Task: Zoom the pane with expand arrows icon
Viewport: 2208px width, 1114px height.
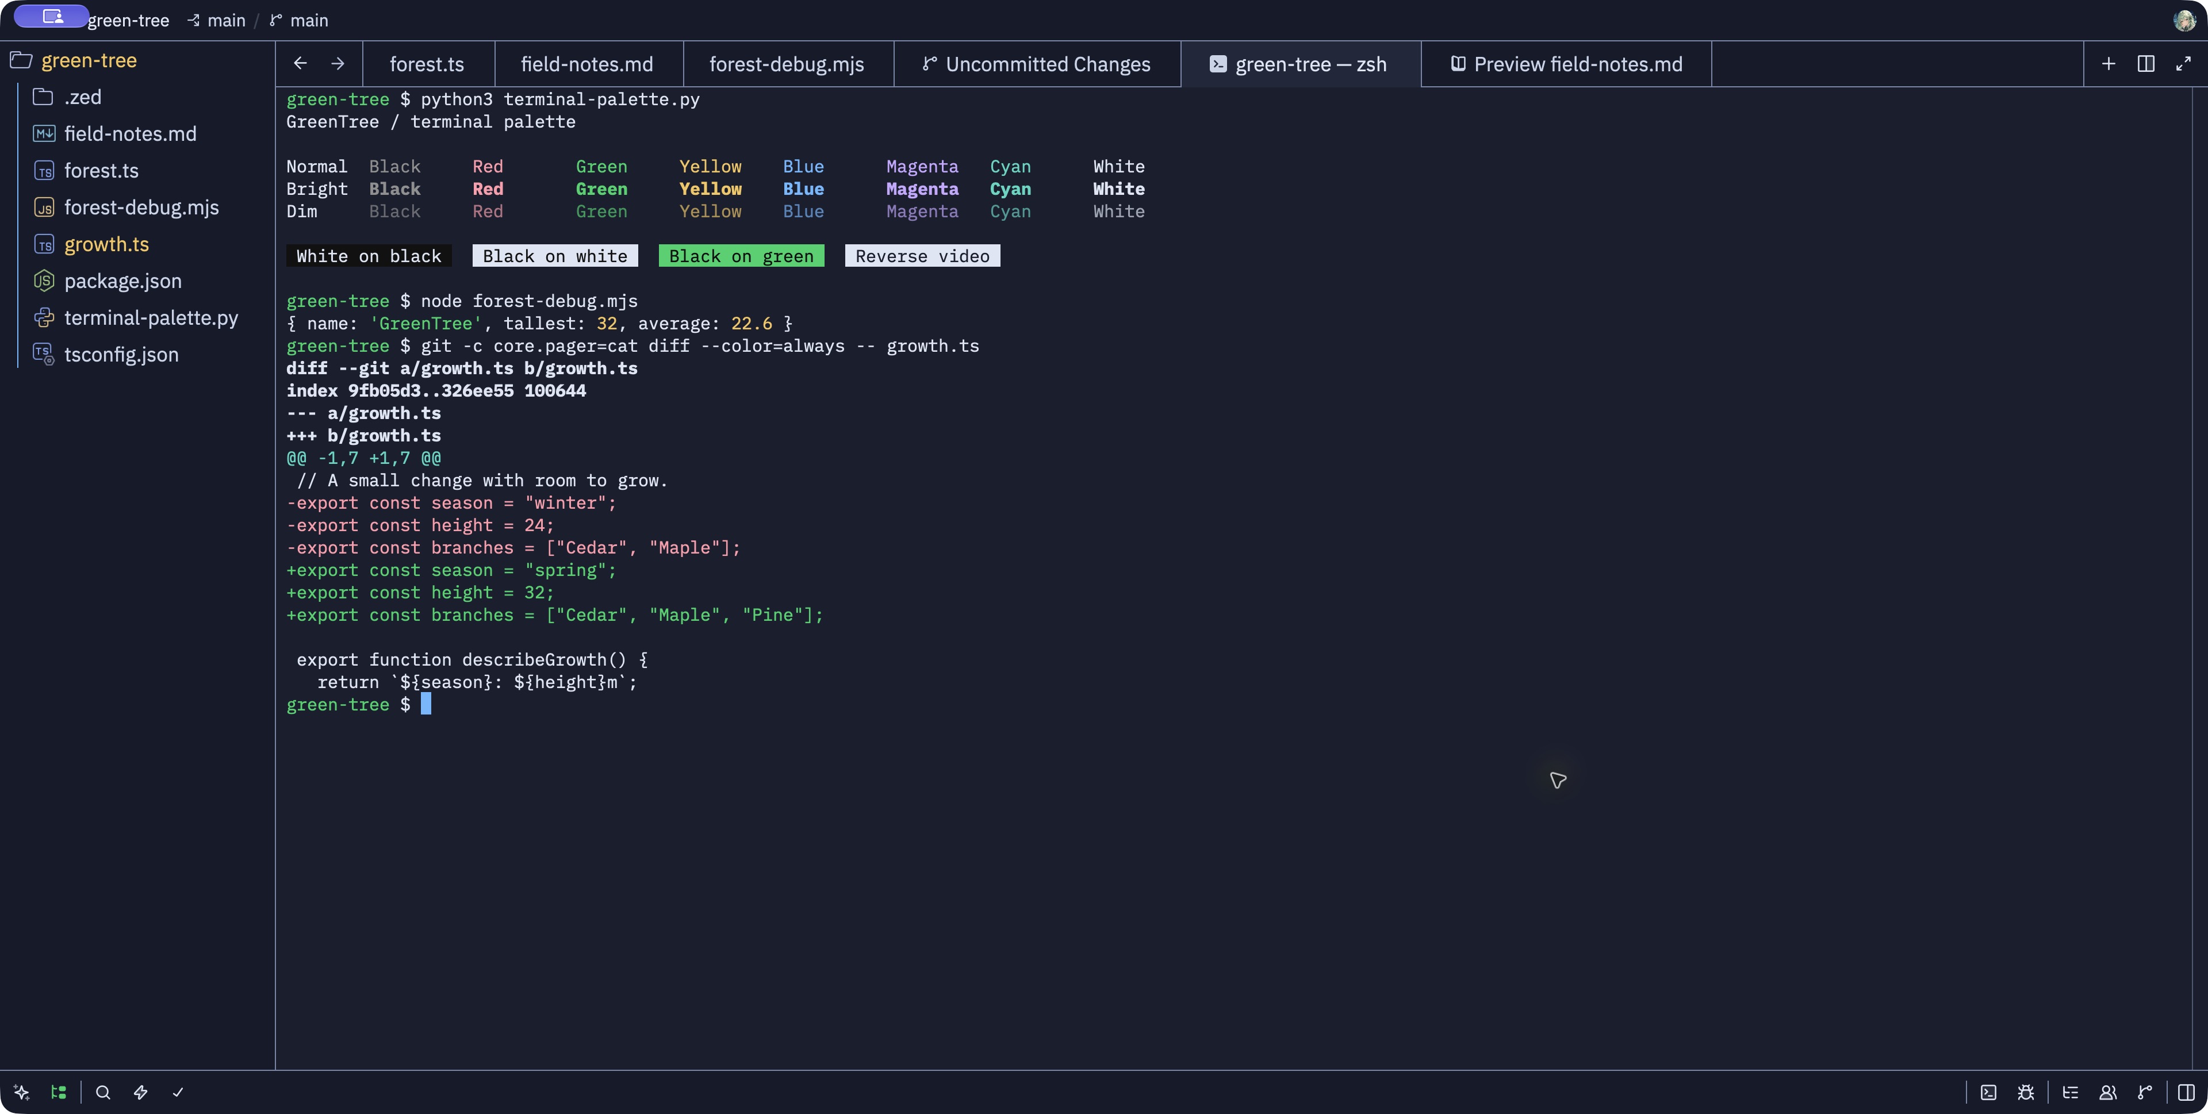Action: tap(2183, 63)
